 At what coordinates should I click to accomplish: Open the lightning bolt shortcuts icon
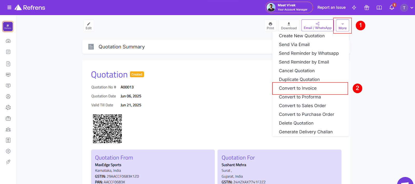[354, 8]
